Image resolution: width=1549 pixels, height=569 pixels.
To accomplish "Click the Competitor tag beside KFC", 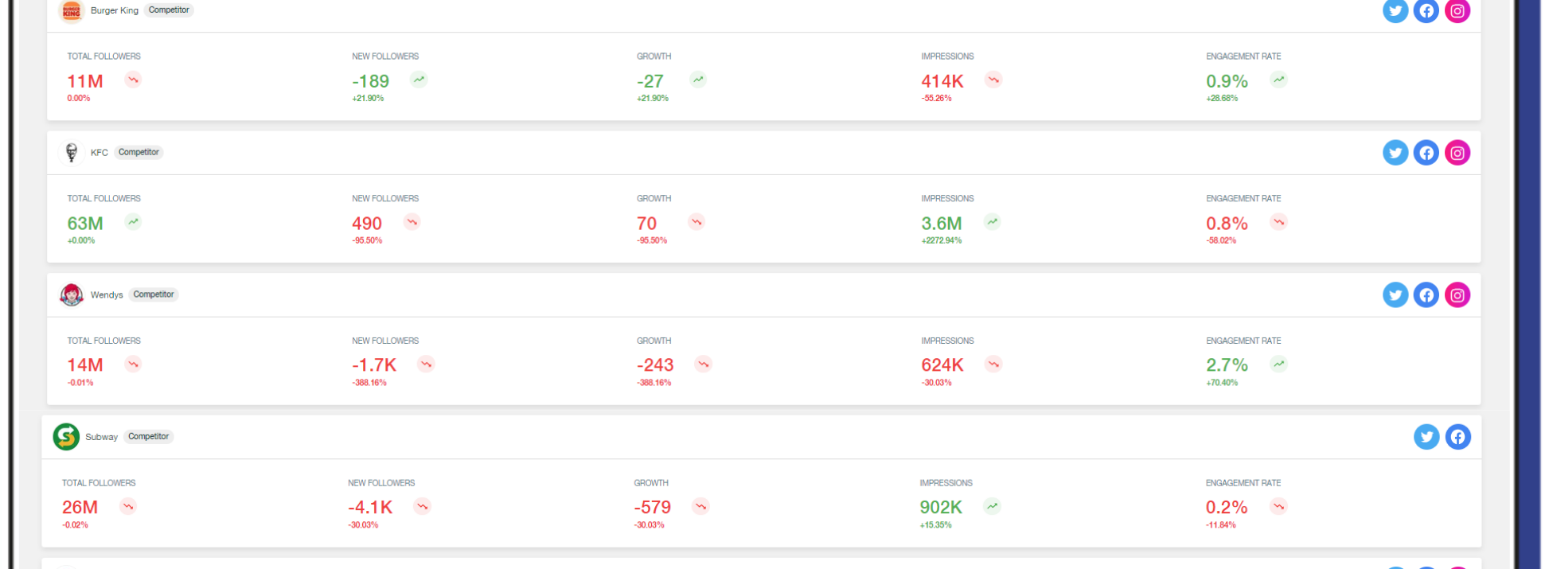I will coord(139,152).
